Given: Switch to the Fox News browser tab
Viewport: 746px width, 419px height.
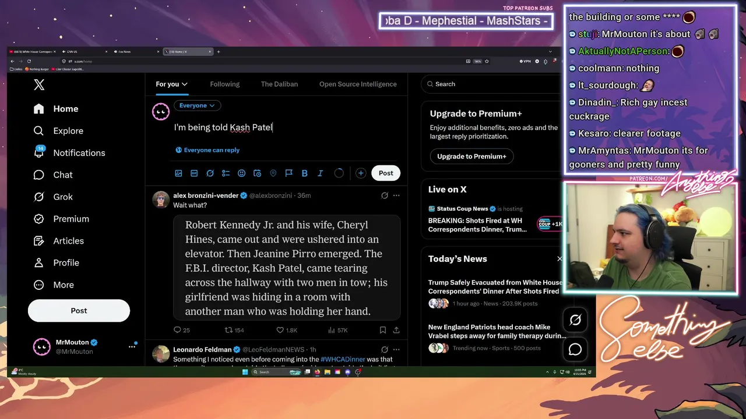Looking at the screenshot, I should [135, 52].
